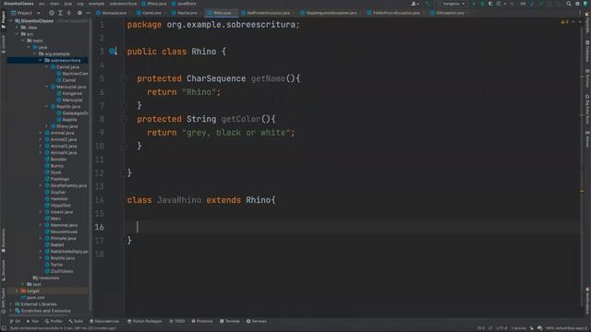The height and width of the screenshot is (332, 591).
Task: Toggle tool window bars icon in bottom-left corner
Action: 4,328
